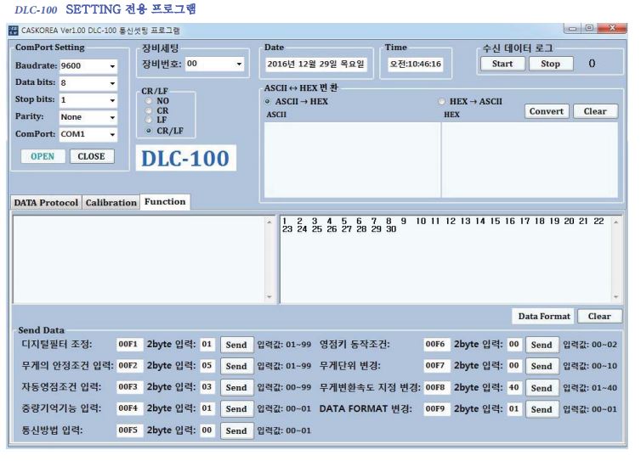The width and height of the screenshot is (641, 461).
Task: Click the 2byte input field in 00F4 row
Action: 207,408
